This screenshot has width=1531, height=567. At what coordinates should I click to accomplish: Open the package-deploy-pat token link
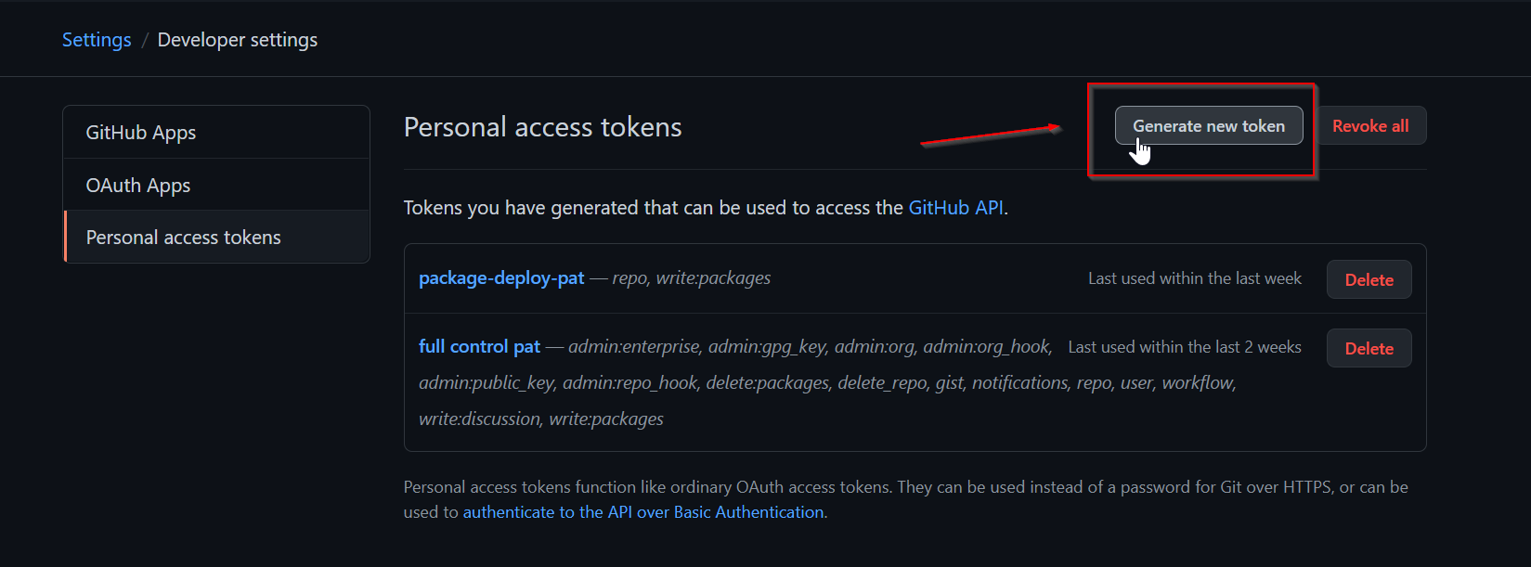click(501, 278)
